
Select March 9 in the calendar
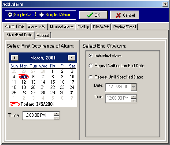[62, 77]
